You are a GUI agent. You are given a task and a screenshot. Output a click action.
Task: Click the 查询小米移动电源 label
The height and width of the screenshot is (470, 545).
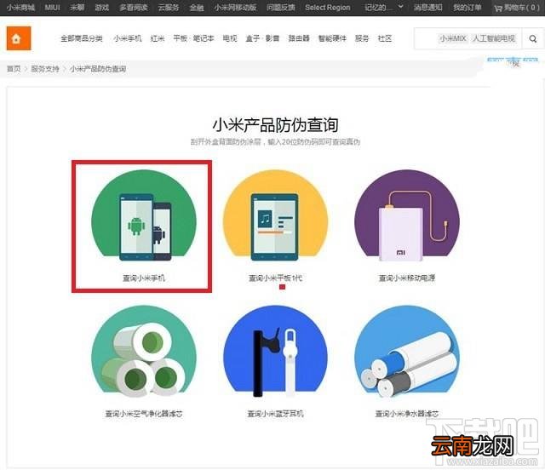coord(407,278)
